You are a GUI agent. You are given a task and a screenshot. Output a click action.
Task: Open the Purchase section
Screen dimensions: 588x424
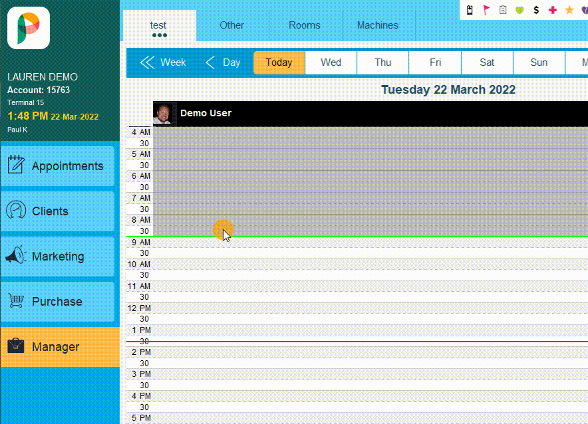click(x=57, y=302)
